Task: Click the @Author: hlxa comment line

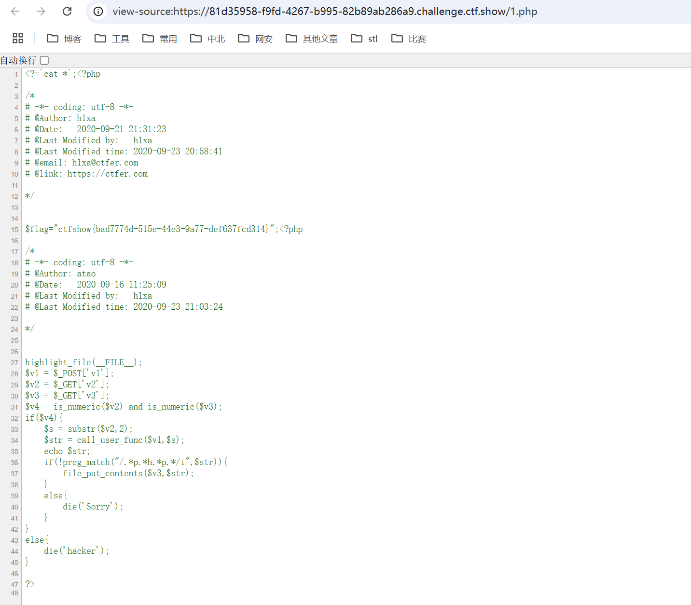Action: [x=60, y=118]
